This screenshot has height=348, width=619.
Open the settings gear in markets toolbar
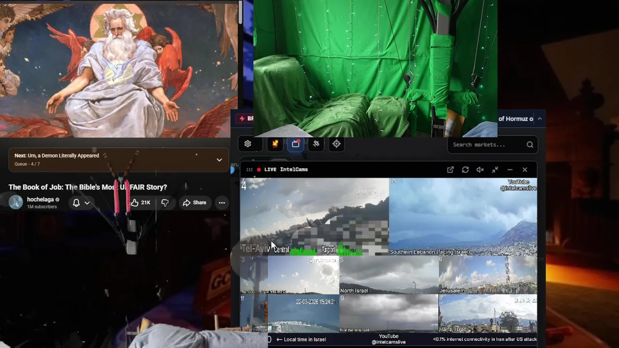(248, 144)
